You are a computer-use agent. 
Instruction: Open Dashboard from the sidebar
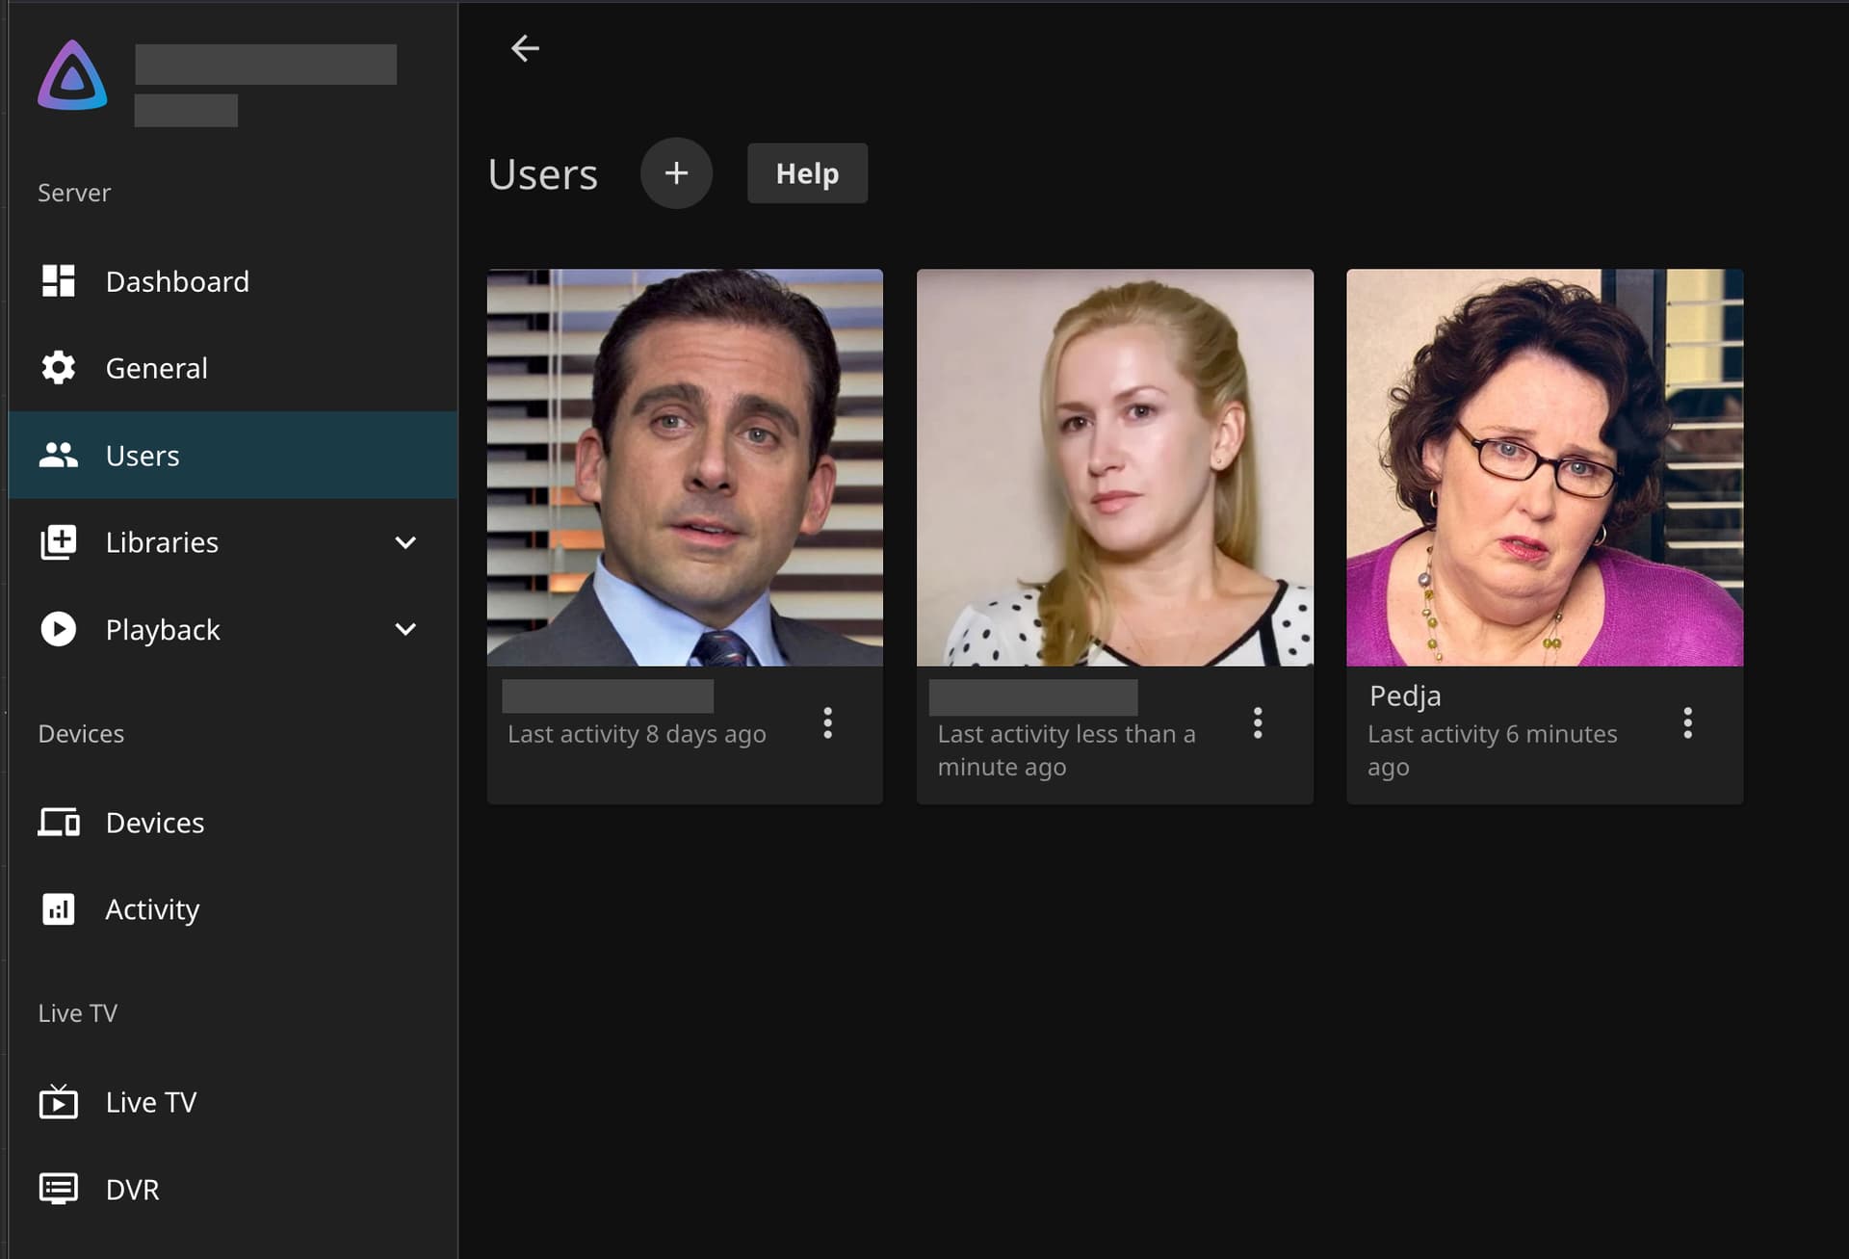tap(177, 281)
